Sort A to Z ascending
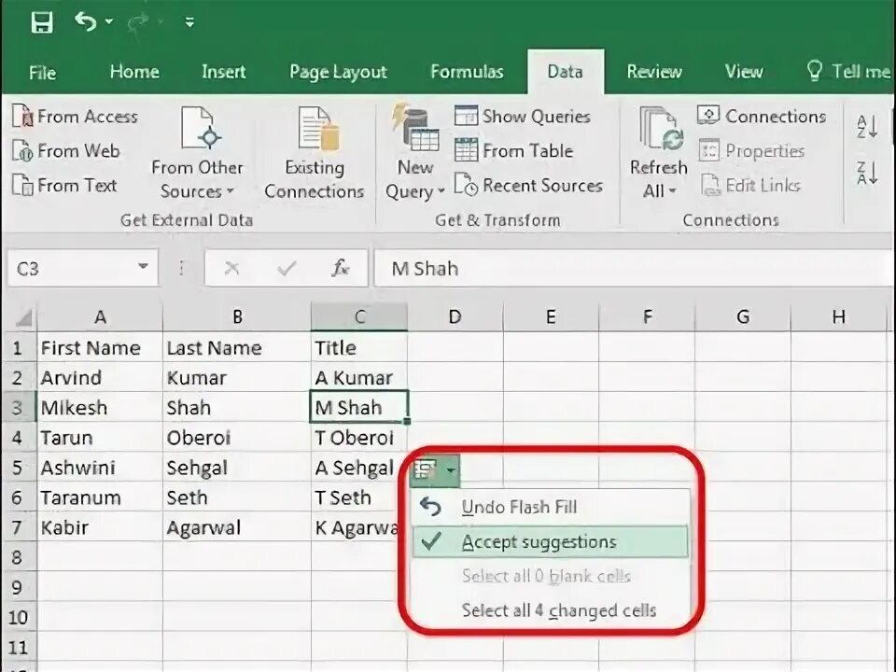 click(x=867, y=126)
